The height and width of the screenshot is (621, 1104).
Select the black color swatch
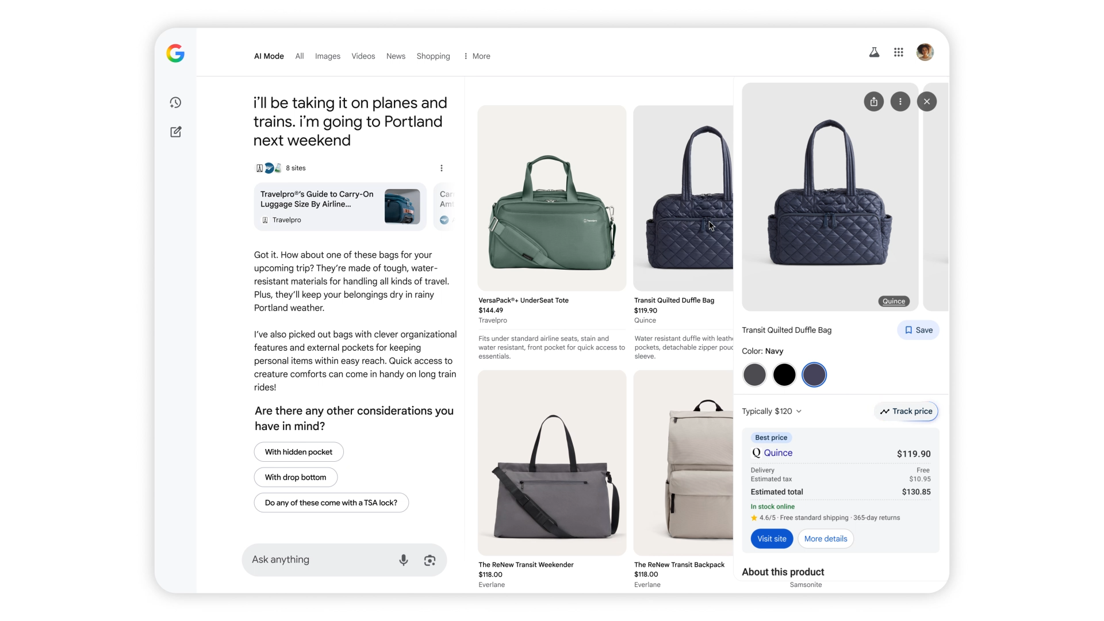[x=784, y=375]
